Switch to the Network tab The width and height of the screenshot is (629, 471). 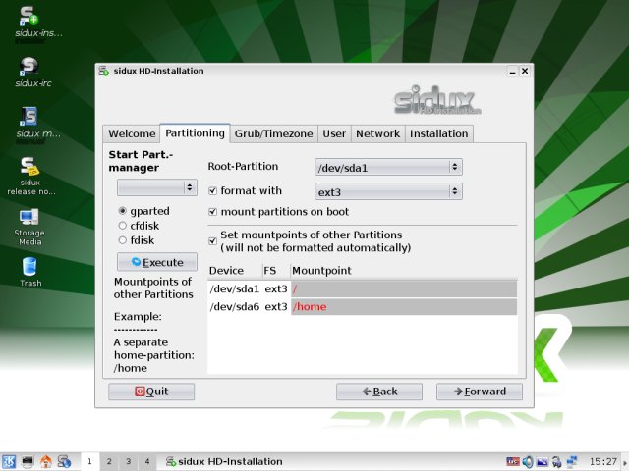pyautogui.click(x=377, y=133)
